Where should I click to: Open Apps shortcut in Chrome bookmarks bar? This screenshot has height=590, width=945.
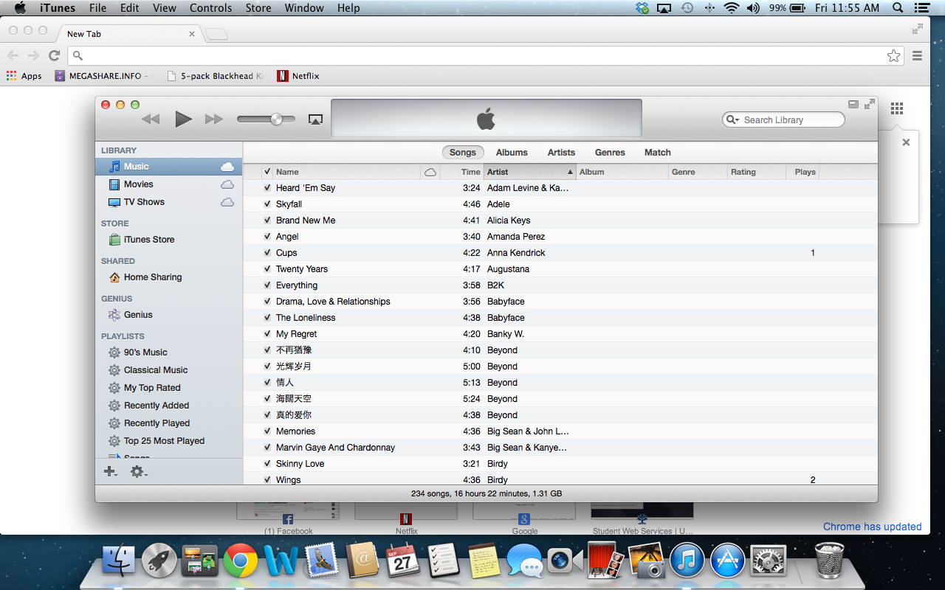pyautogui.click(x=24, y=76)
